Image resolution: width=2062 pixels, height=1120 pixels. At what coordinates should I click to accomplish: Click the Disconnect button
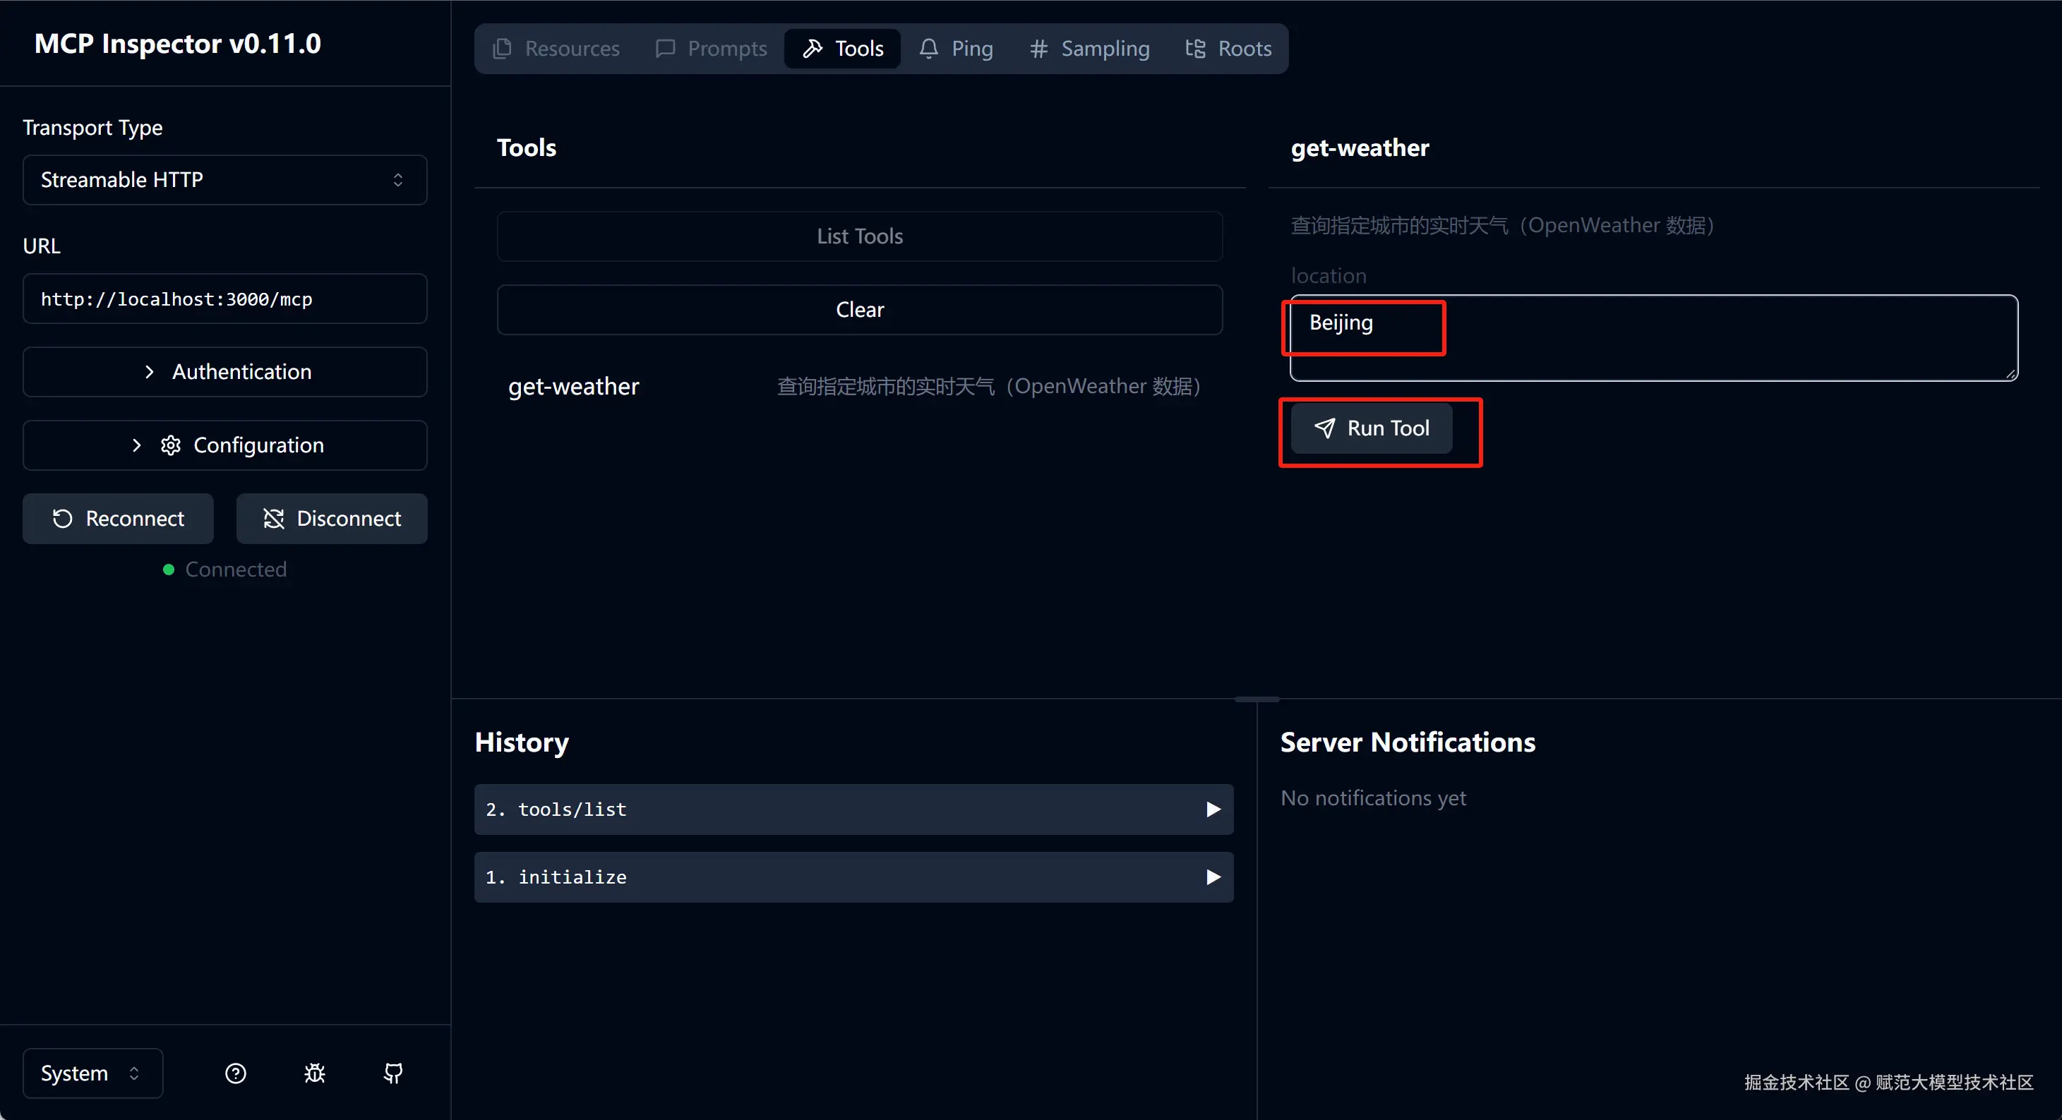click(331, 519)
